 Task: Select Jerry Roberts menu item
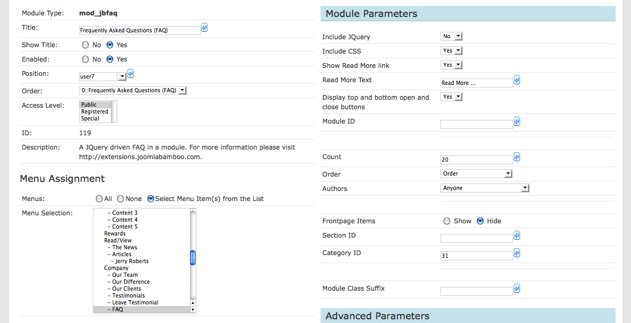(141, 261)
